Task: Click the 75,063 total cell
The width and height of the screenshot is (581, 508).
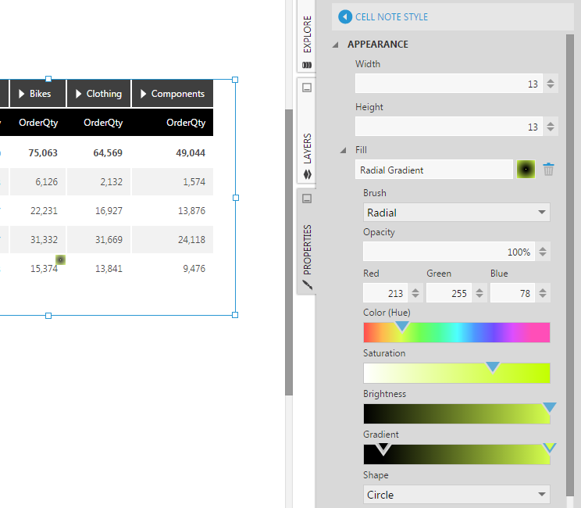Action: 43,152
